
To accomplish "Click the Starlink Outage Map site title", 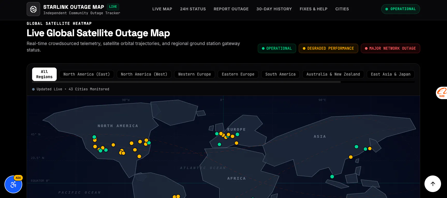I will pyautogui.click(x=74, y=7).
